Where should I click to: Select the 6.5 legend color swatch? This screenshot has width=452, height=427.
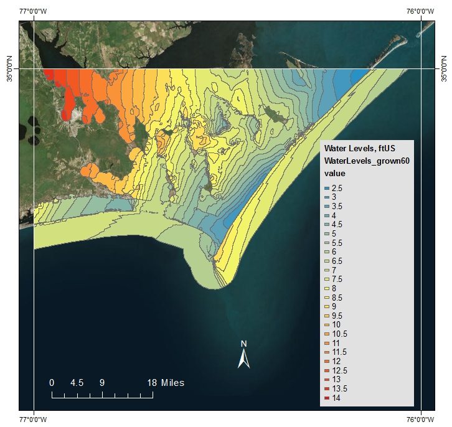click(327, 261)
